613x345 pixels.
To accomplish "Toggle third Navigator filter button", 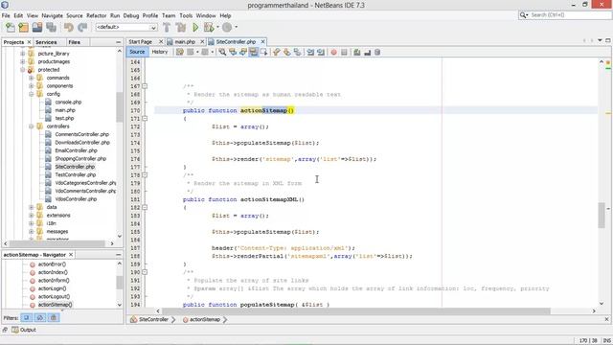I will [54, 317].
